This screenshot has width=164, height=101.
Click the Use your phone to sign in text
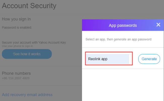[x=17, y=46]
